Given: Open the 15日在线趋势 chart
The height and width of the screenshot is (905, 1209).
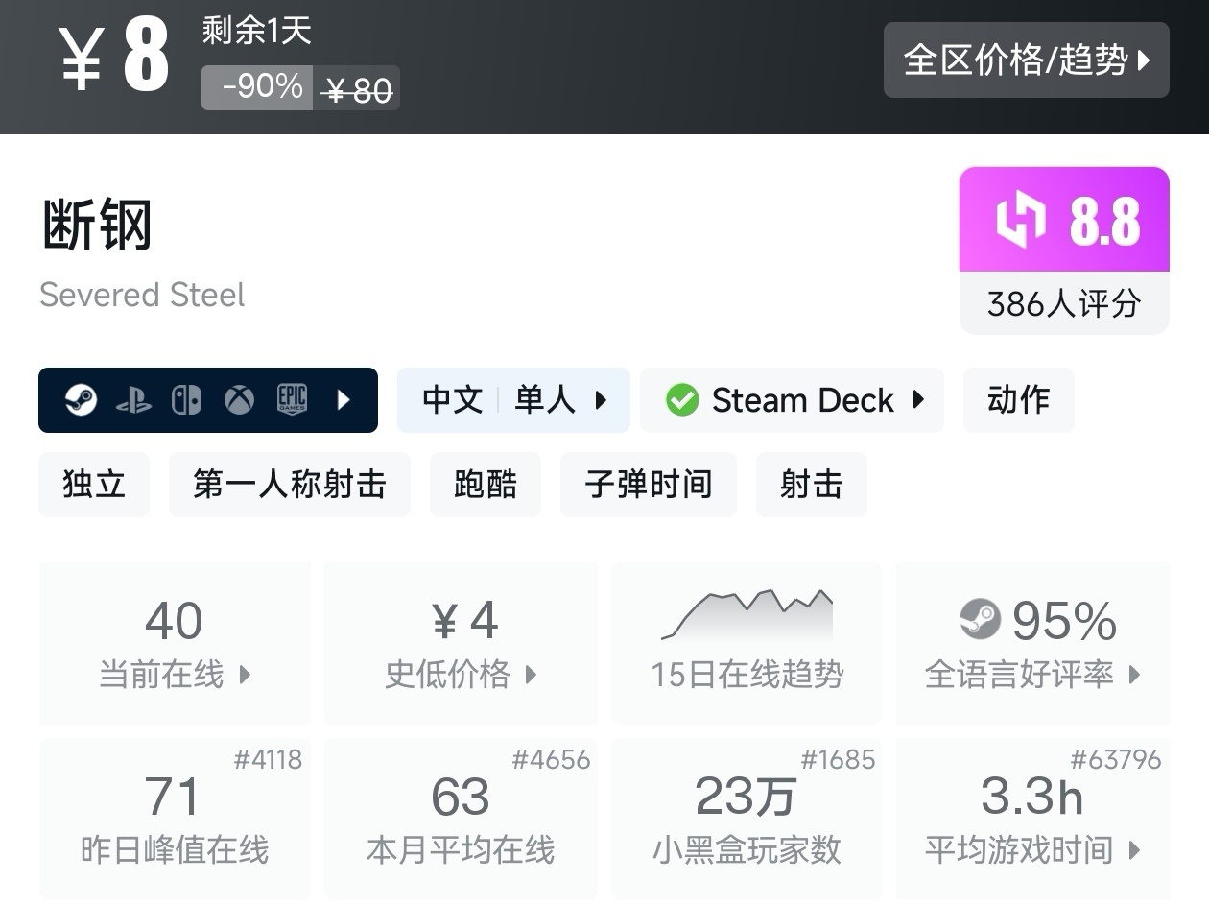Looking at the screenshot, I should point(747,643).
